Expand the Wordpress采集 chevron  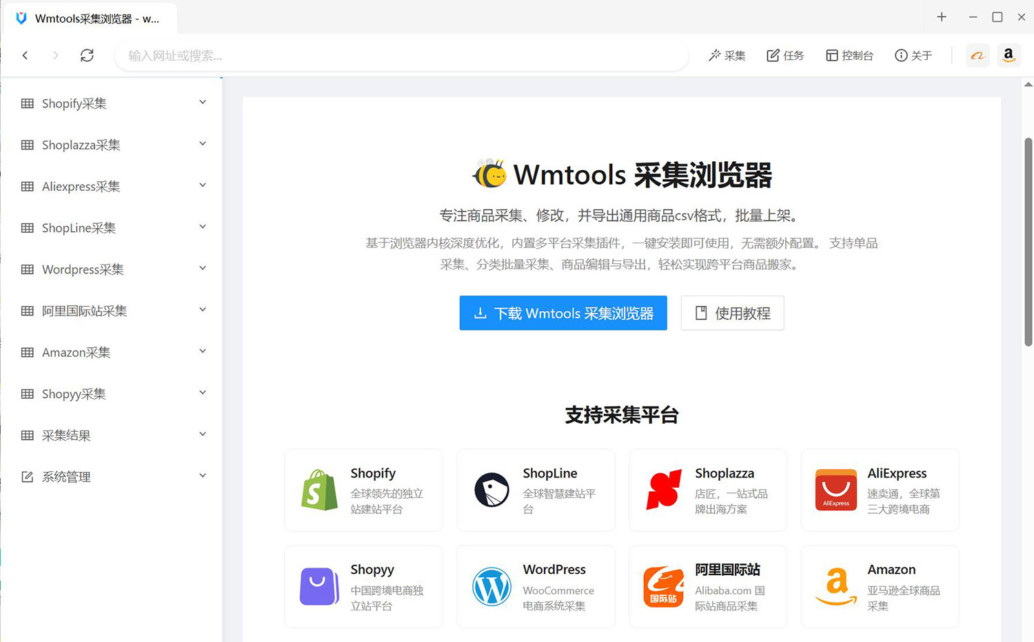203,268
